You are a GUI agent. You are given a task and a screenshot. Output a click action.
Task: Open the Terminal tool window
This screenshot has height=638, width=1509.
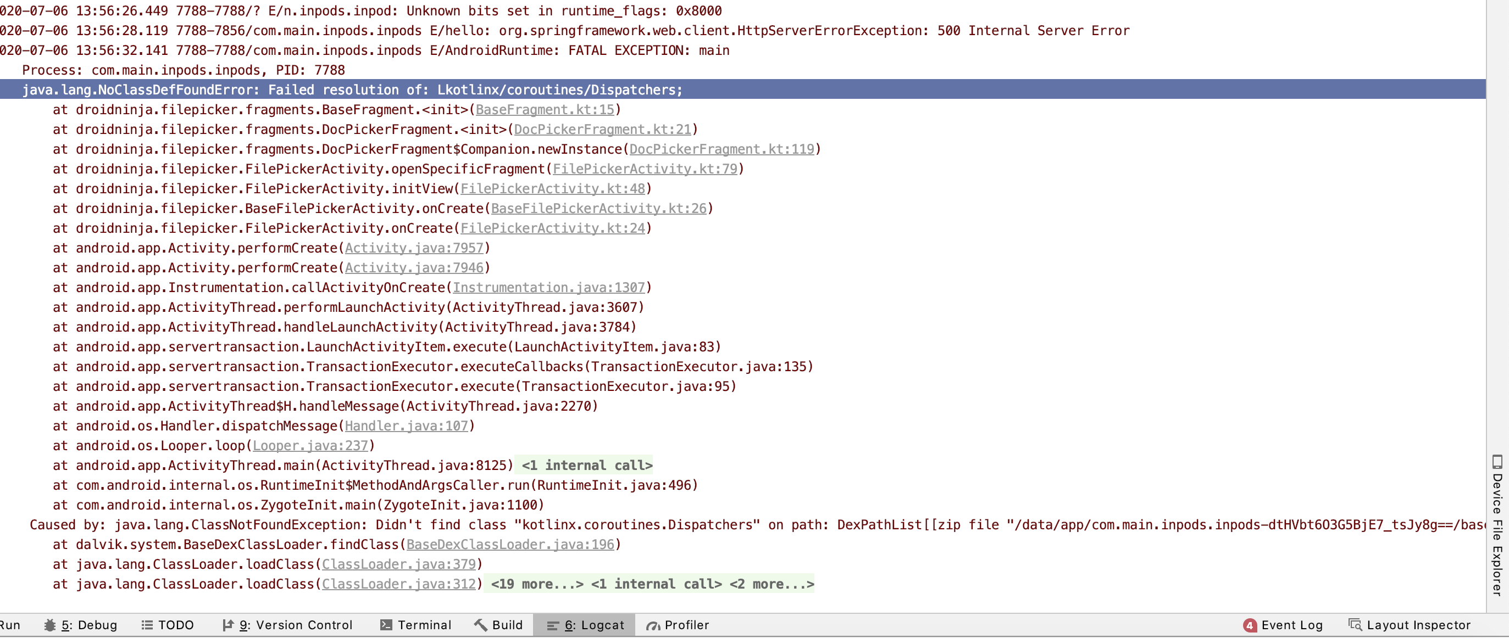click(x=416, y=624)
